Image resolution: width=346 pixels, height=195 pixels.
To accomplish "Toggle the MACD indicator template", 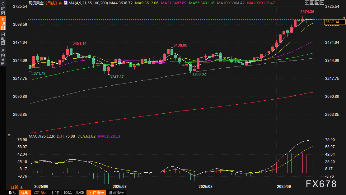I will coord(80,193).
